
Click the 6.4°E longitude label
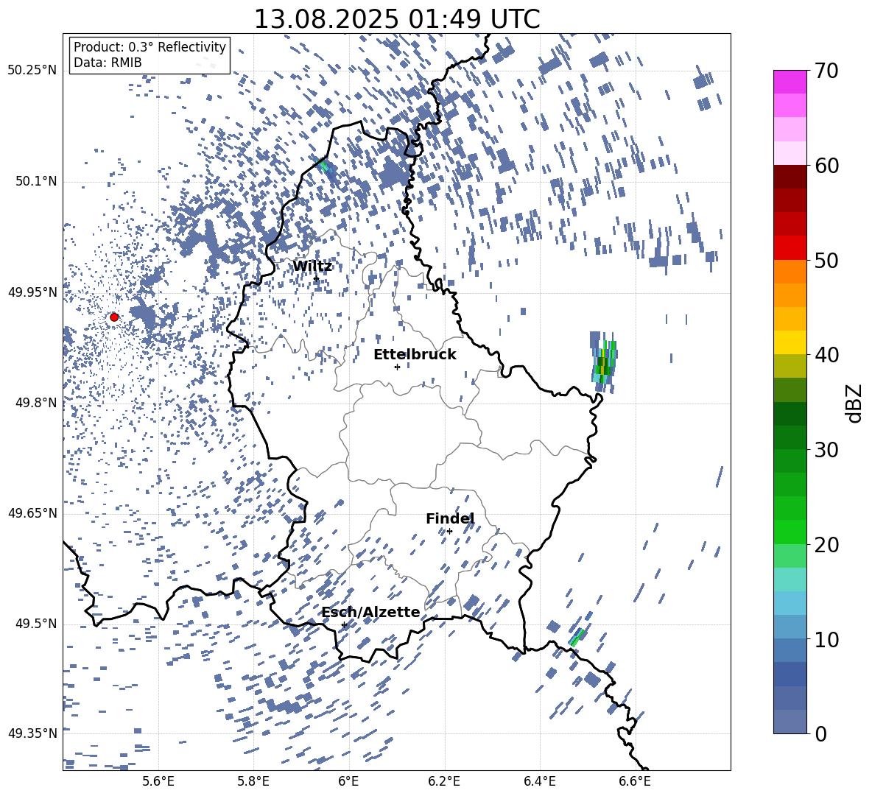[x=540, y=781]
